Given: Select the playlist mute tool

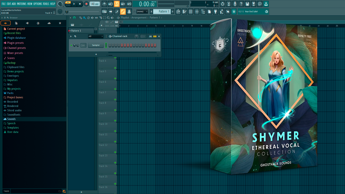Looking at the screenshot, I should coord(92,18).
